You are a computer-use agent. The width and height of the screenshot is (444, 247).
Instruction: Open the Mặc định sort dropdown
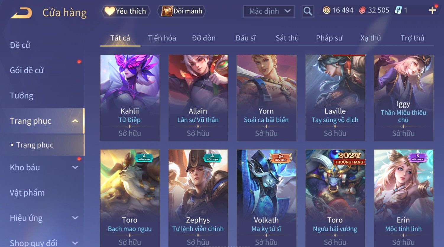pos(269,11)
